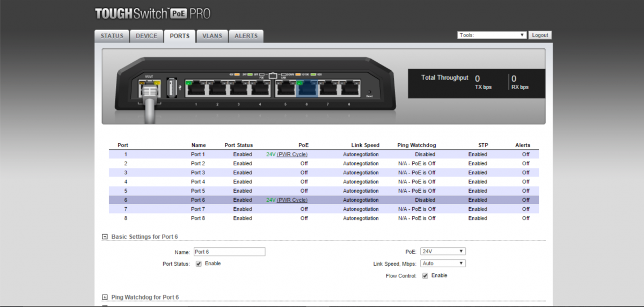
Task: Click the STP column header
Action: [x=483, y=145]
